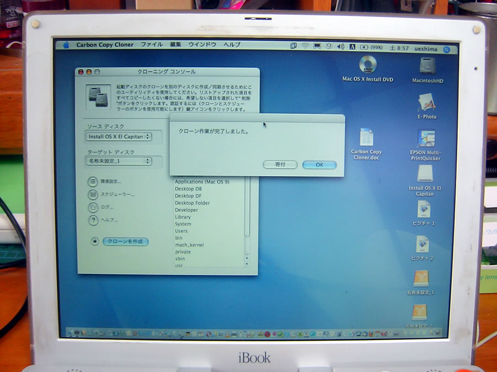Select the 名称未設定_1 orange drive icon on desktop
This screenshot has width=497, height=372.
(421, 279)
